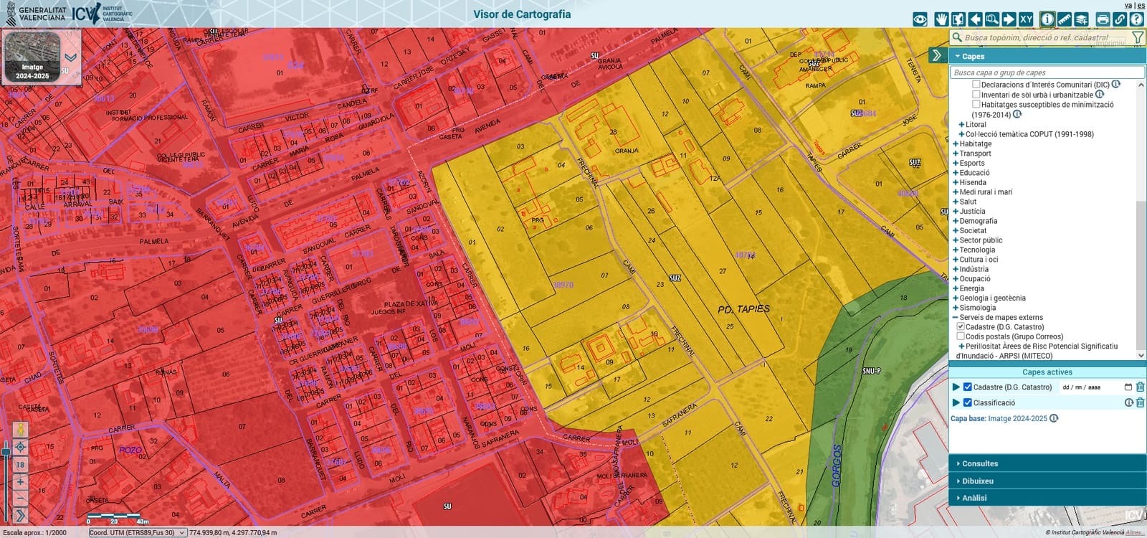This screenshot has width=1147, height=538.
Task: Expand the Consultes panel
Action: (x=980, y=463)
